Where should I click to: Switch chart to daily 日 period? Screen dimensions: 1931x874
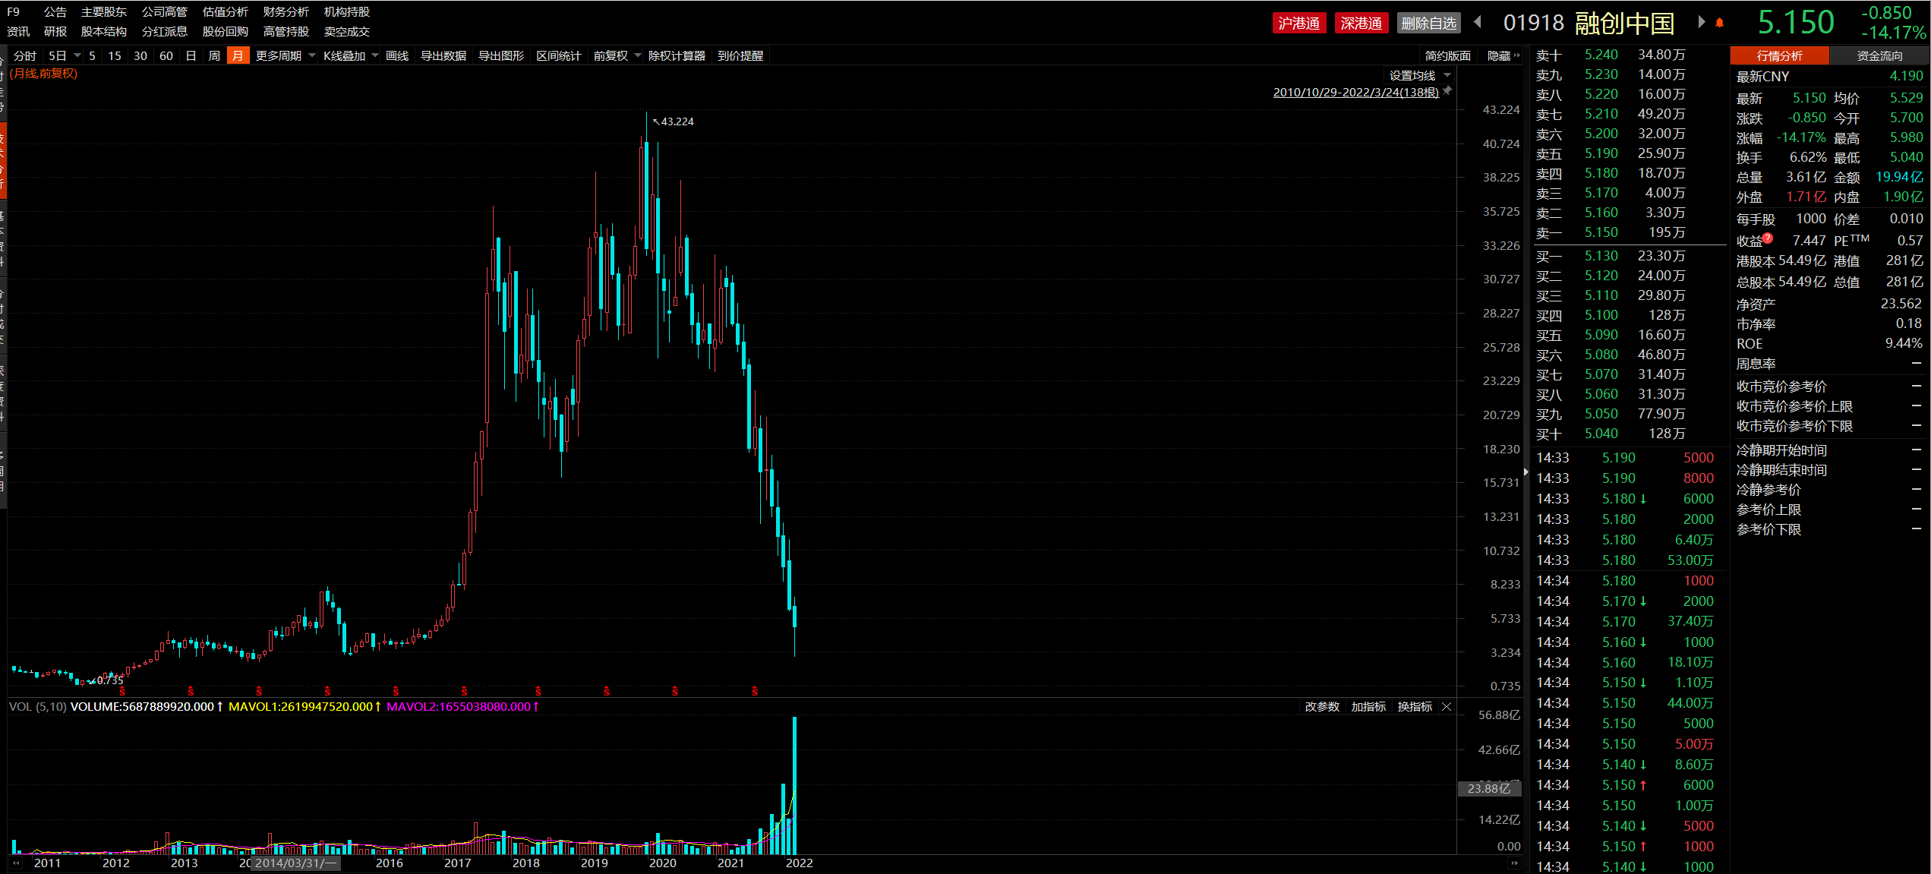191,55
